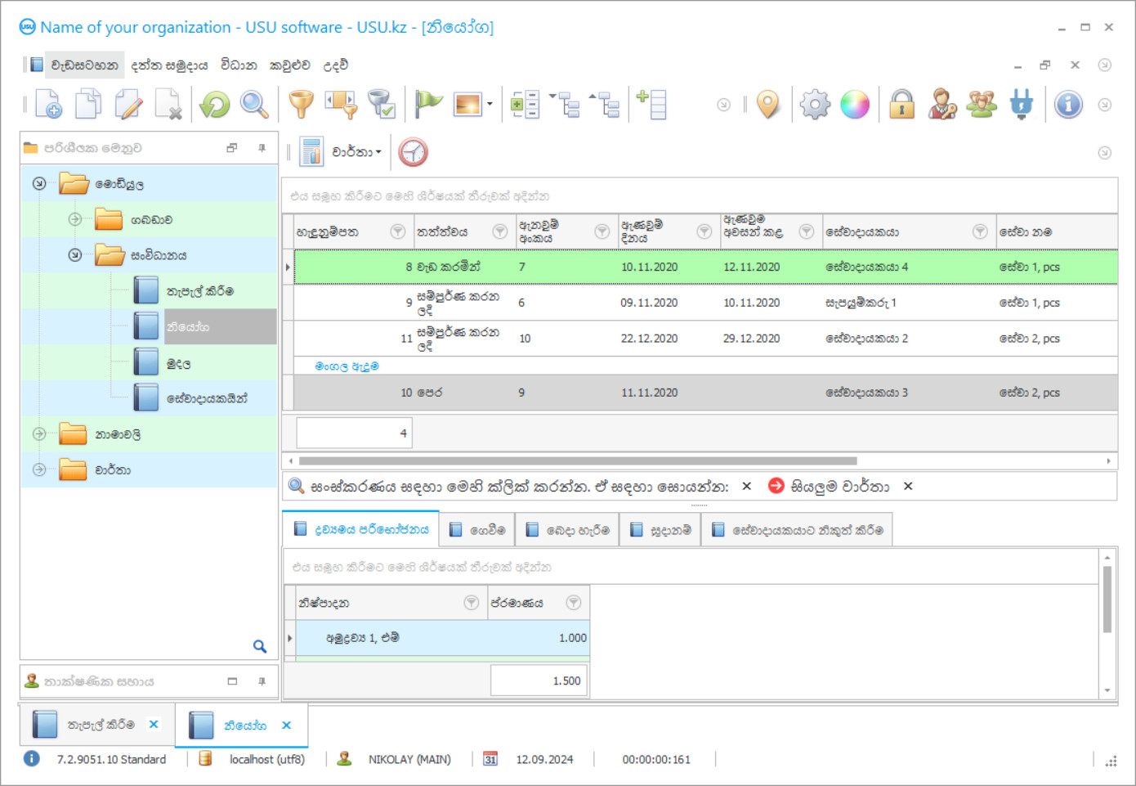Filter the ඇණවුම් අංකය column
This screenshot has height=786, width=1136.
[x=602, y=231]
